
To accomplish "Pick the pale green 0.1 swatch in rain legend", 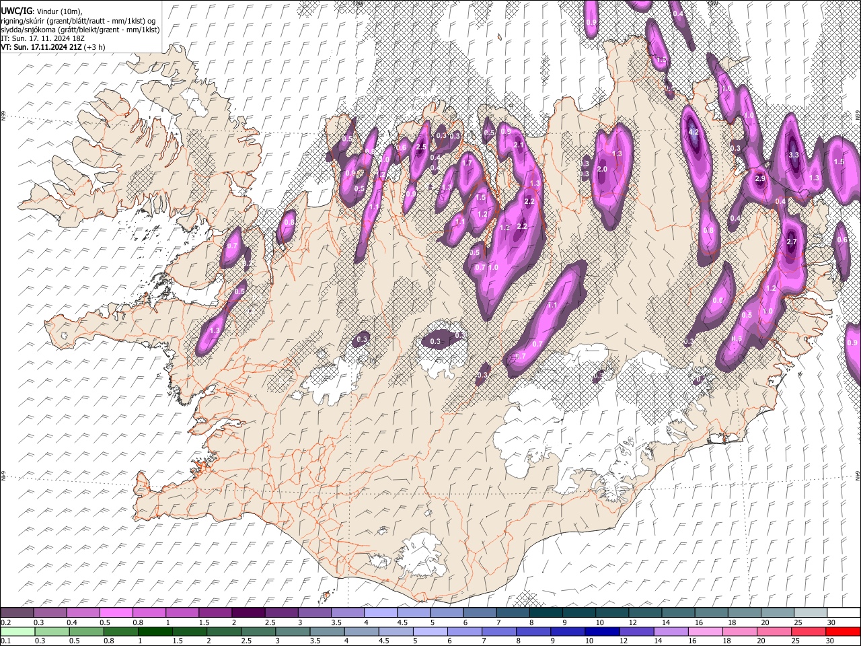I will tap(17, 631).
